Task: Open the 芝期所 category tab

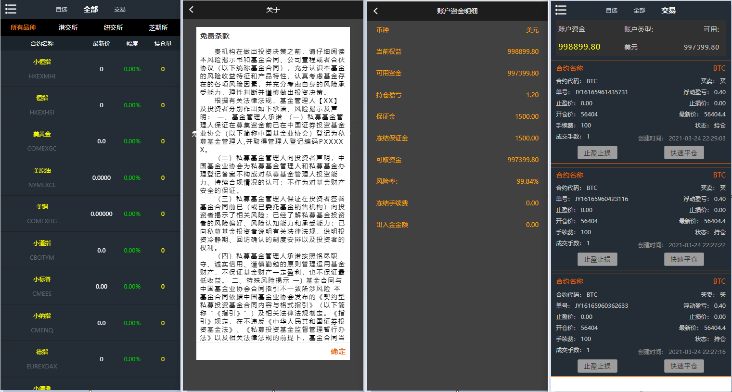Action: coord(158,27)
